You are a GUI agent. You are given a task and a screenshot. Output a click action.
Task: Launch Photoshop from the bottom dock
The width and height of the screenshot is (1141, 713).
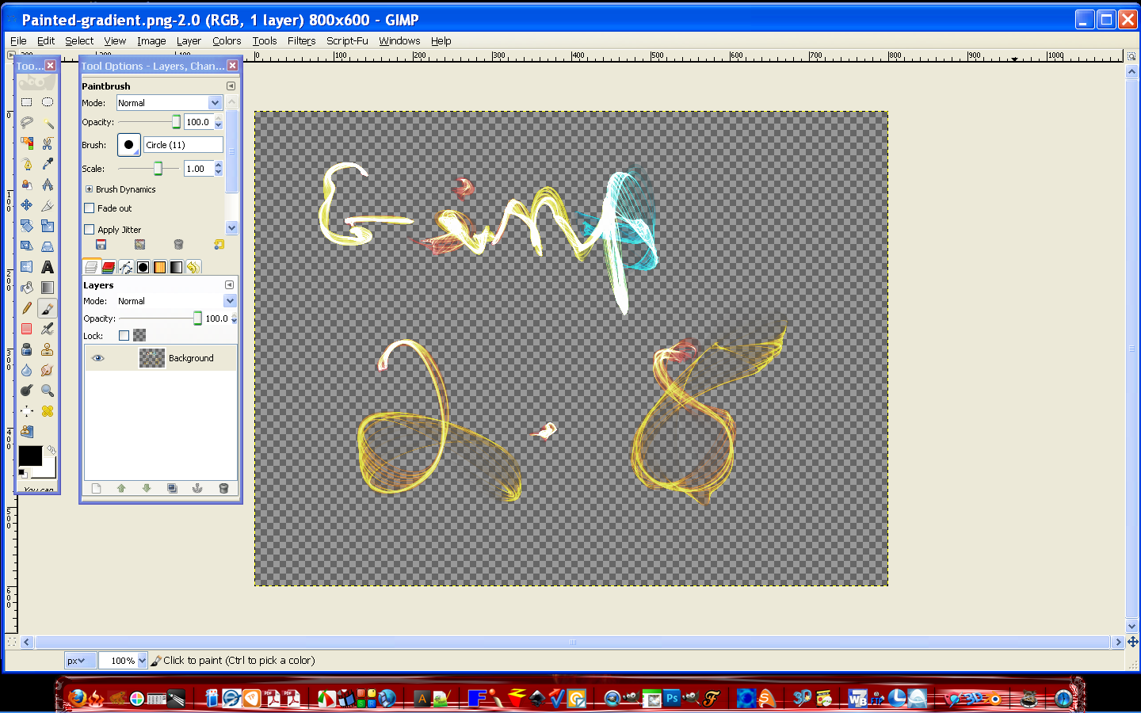pos(672,698)
